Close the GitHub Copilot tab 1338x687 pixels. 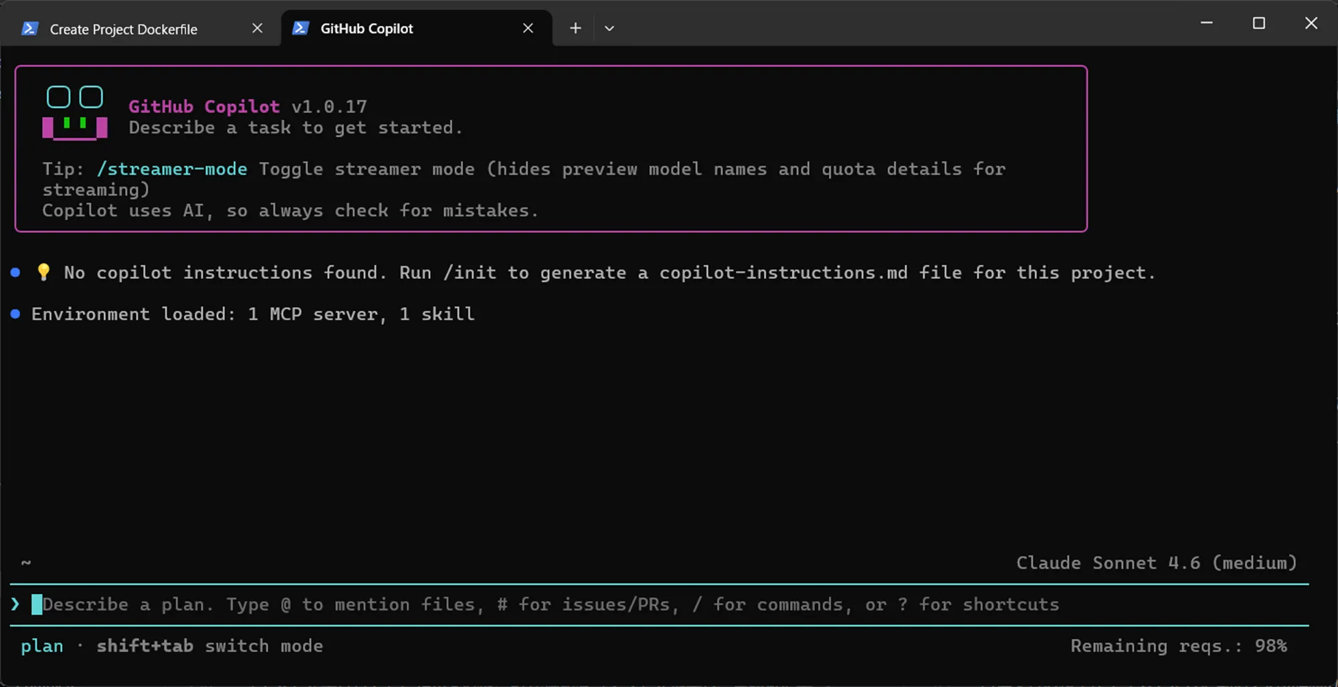pyautogui.click(x=528, y=28)
